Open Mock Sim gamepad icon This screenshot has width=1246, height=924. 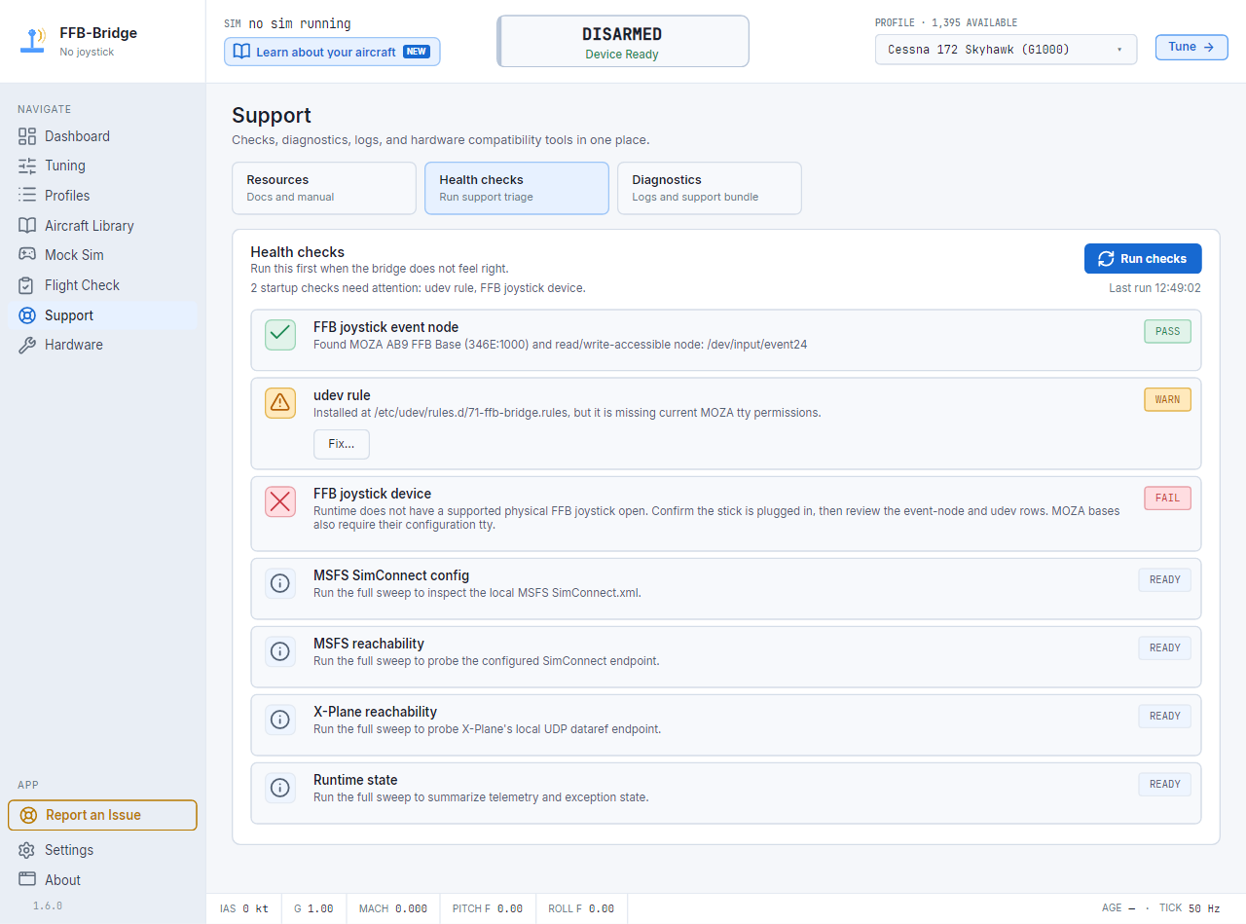tap(27, 255)
